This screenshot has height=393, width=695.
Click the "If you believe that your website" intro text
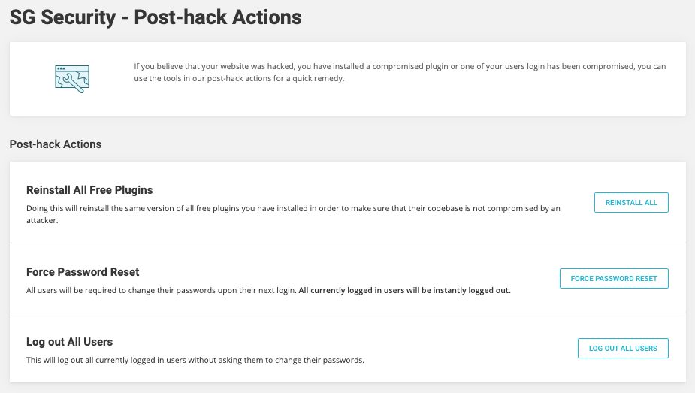point(195,67)
